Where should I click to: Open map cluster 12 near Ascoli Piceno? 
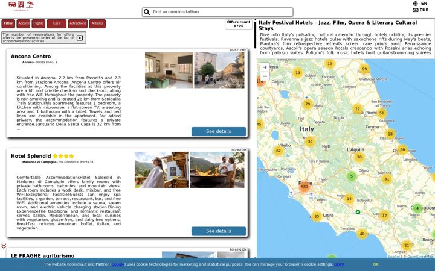(358, 109)
